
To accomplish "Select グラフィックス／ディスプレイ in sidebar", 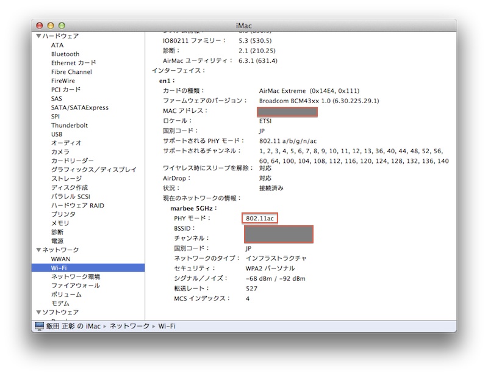I will 93,170.
